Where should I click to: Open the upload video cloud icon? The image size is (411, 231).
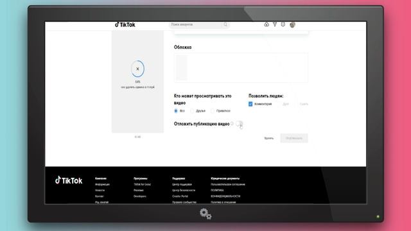[x=267, y=24]
